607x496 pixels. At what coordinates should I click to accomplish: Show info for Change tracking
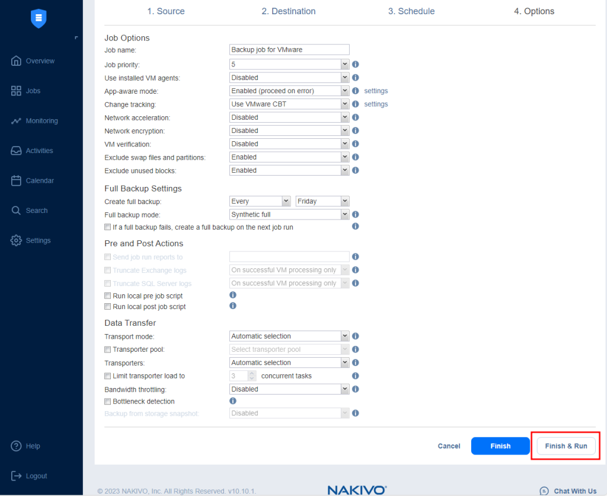[x=356, y=104]
